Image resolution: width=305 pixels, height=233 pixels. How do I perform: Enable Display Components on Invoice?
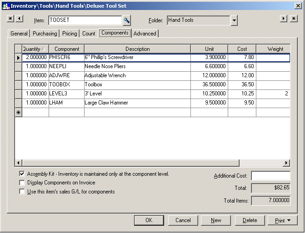22,183
